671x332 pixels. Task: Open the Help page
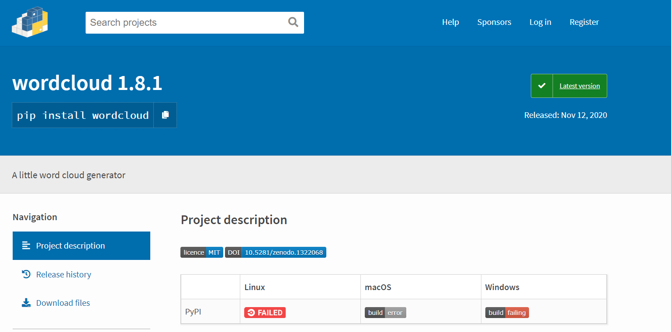point(450,22)
